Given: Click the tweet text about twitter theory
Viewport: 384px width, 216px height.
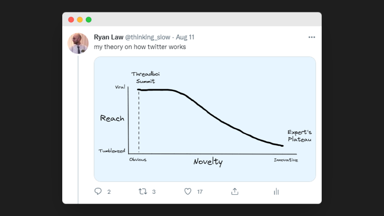Looking at the screenshot, I should tap(140, 47).
